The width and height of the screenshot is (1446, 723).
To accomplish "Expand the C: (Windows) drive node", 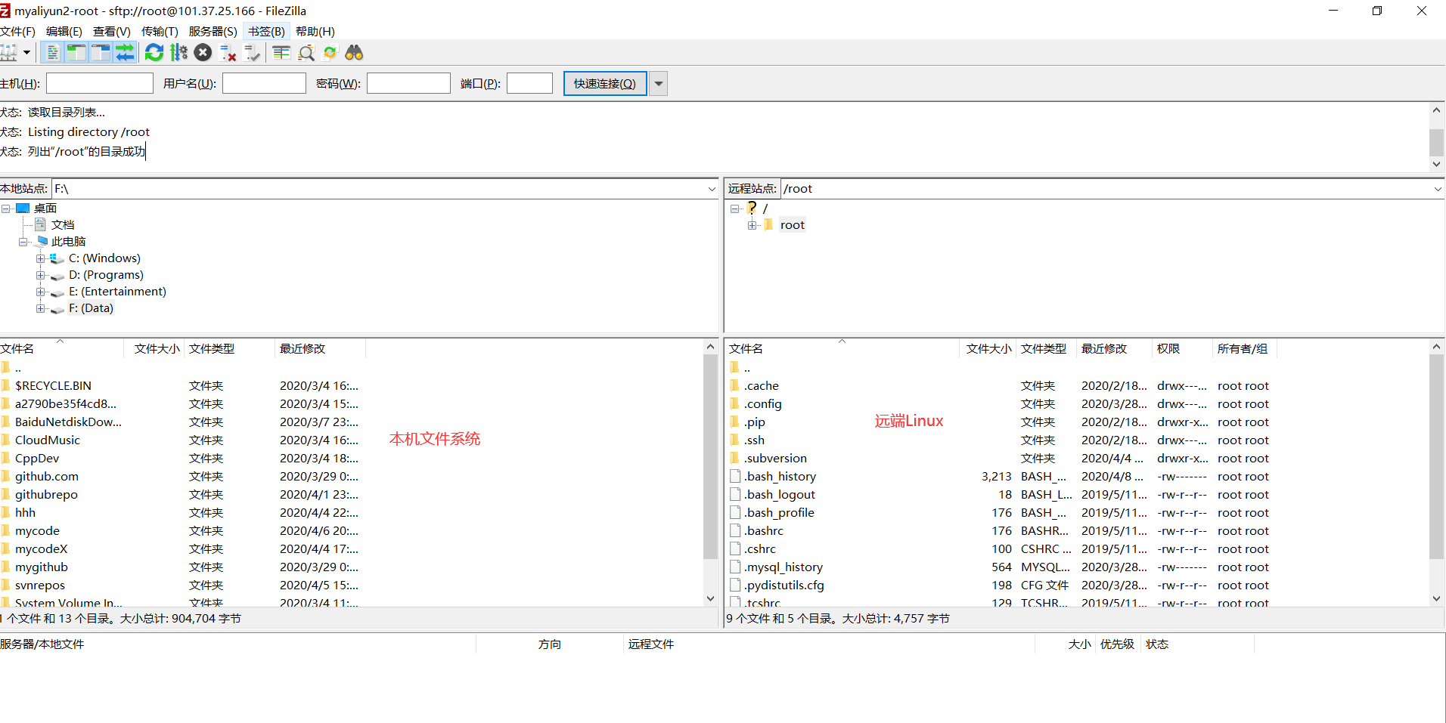I will (41, 258).
